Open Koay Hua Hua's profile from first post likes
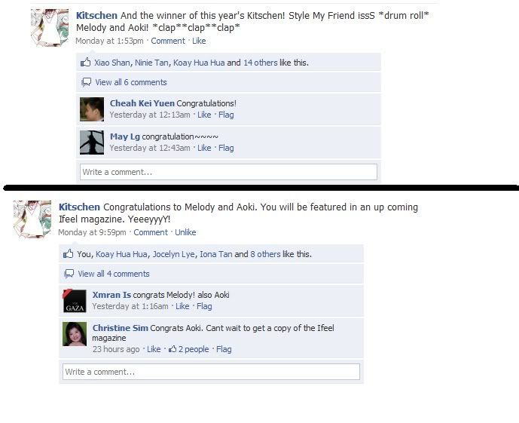The height and width of the screenshot is (423, 519). coord(199,63)
